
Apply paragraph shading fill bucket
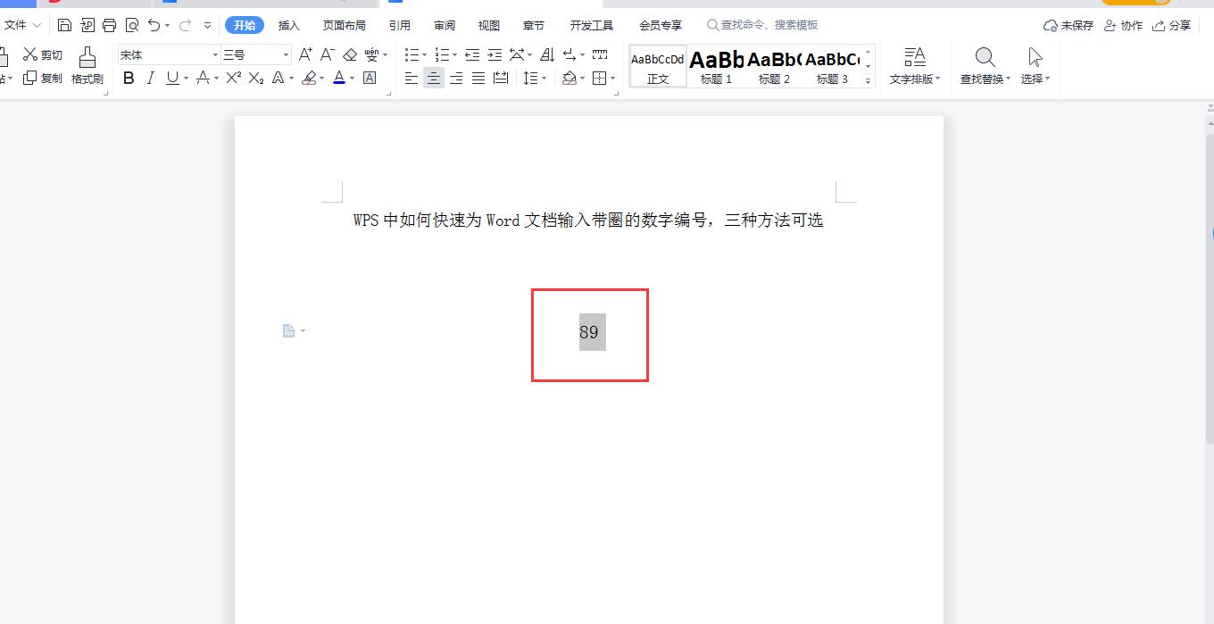coord(569,79)
